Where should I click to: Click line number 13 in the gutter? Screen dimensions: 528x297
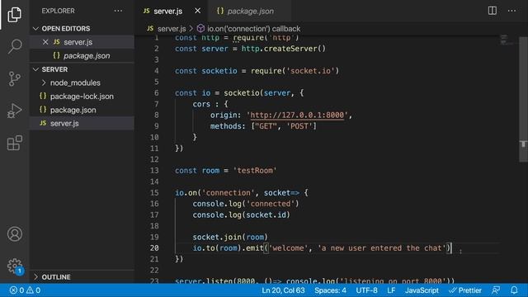tap(154, 171)
